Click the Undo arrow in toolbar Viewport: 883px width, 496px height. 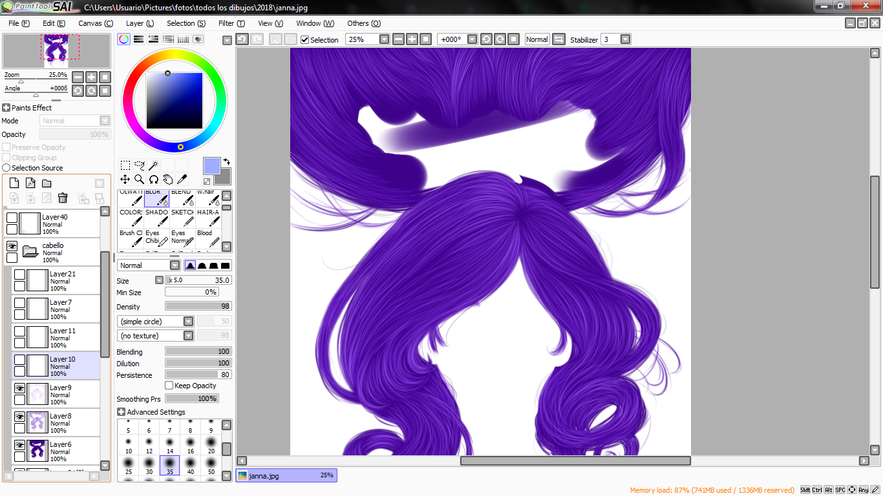click(242, 39)
